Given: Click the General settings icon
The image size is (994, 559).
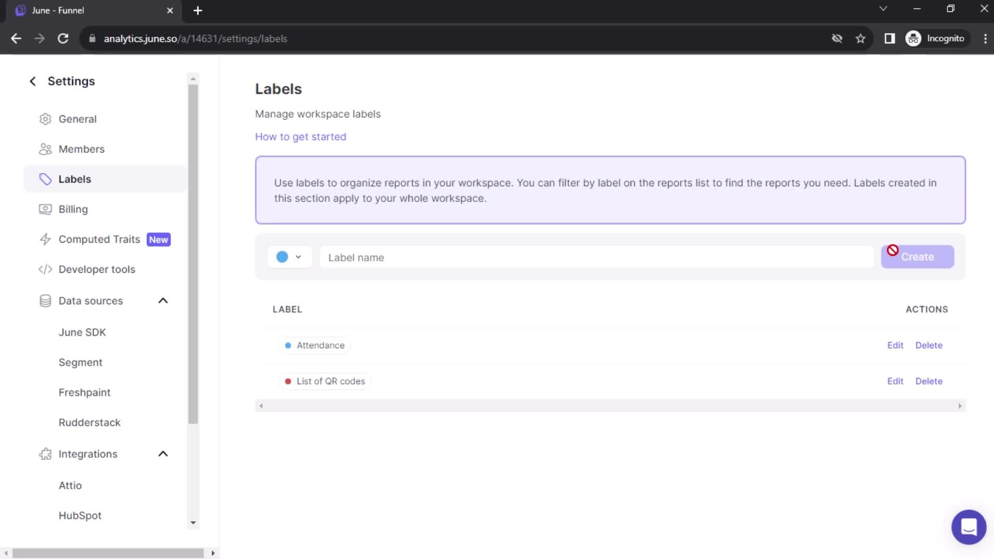Looking at the screenshot, I should pos(45,119).
